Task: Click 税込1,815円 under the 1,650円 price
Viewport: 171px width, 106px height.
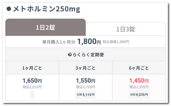Action: click(32, 87)
